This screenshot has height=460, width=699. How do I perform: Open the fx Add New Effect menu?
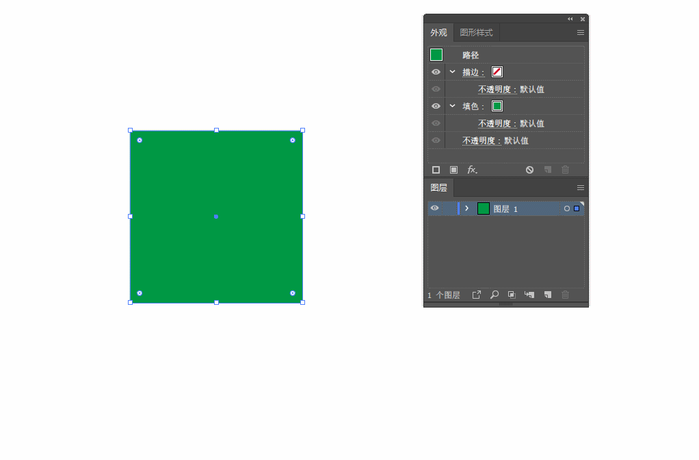point(472,170)
